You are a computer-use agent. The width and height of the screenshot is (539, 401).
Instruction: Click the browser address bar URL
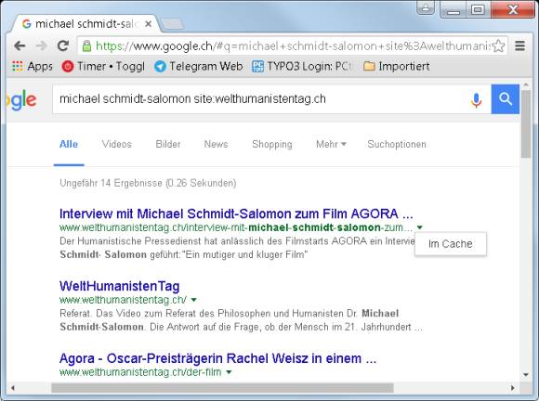click(292, 45)
